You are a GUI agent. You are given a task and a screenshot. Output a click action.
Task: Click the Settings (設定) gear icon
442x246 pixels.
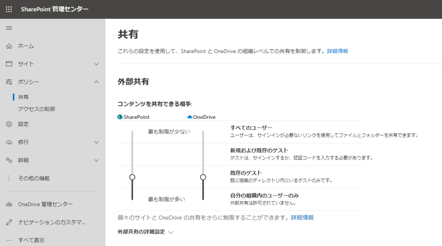[x=9, y=124]
